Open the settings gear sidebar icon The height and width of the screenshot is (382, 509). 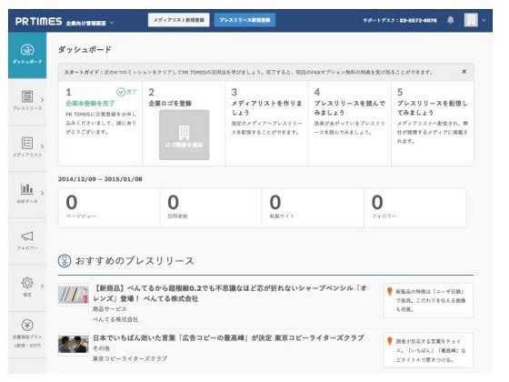pos(27,283)
